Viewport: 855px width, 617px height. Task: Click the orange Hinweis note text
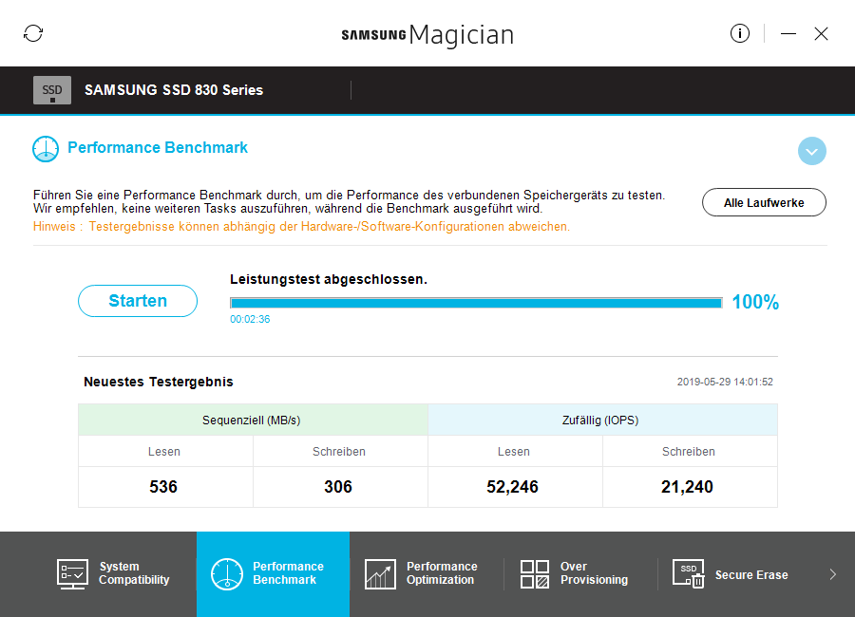tap(301, 226)
